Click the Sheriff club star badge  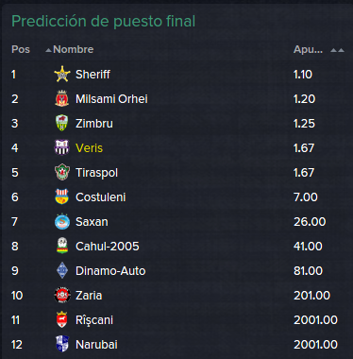click(x=61, y=75)
